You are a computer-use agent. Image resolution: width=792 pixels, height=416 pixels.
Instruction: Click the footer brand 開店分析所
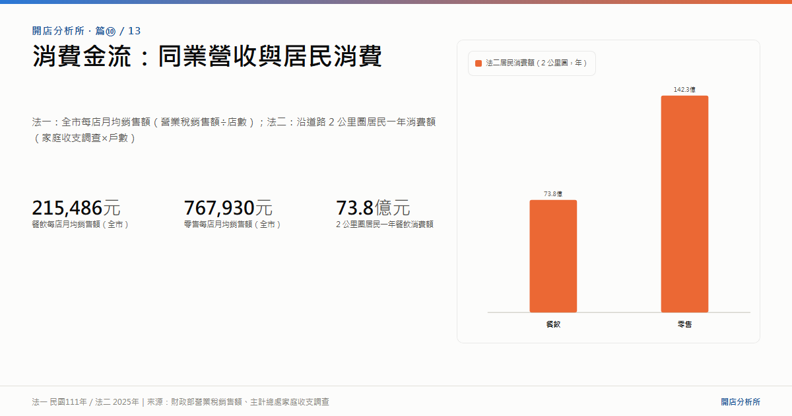(741, 401)
